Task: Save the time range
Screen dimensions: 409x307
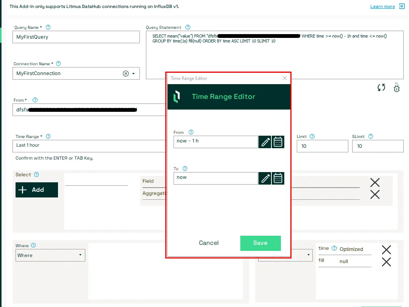Action: point(260,243)
